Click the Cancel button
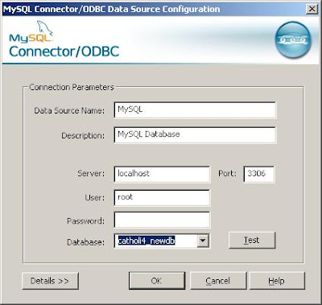The image size is (322, 305). [218, 281]
